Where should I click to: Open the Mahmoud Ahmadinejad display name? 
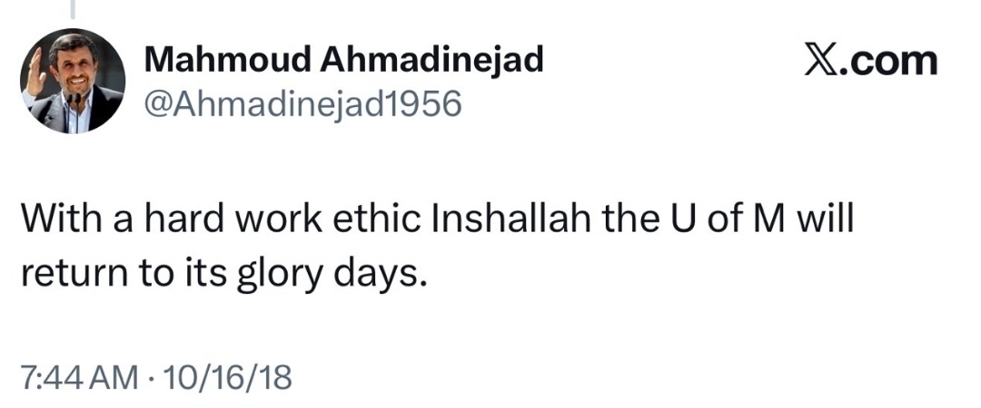344,61
